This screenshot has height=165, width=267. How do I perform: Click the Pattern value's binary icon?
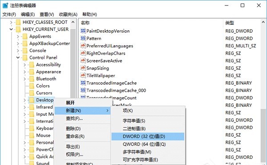coord(83,38)
